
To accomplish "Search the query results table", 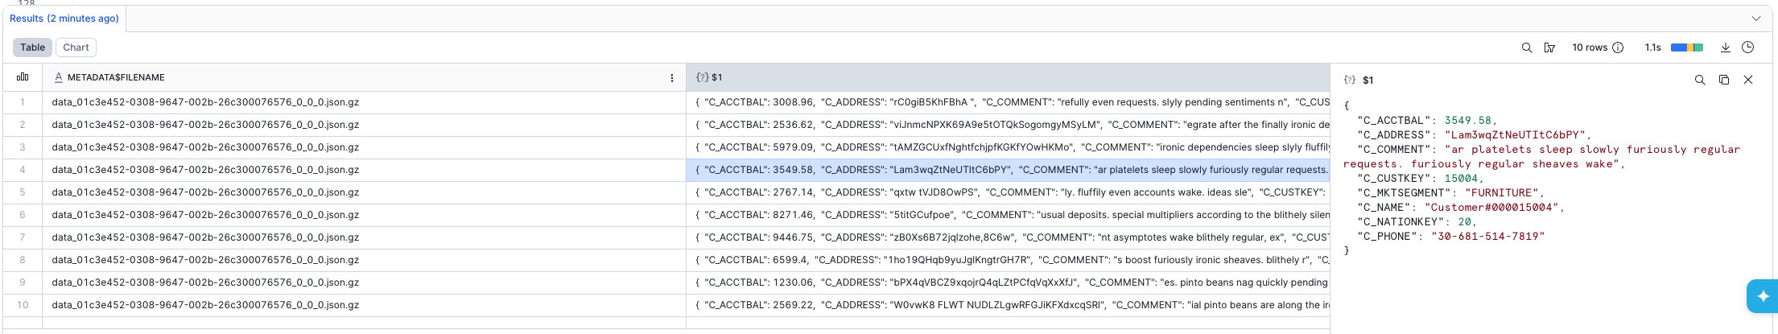I will coord(1526,47).
